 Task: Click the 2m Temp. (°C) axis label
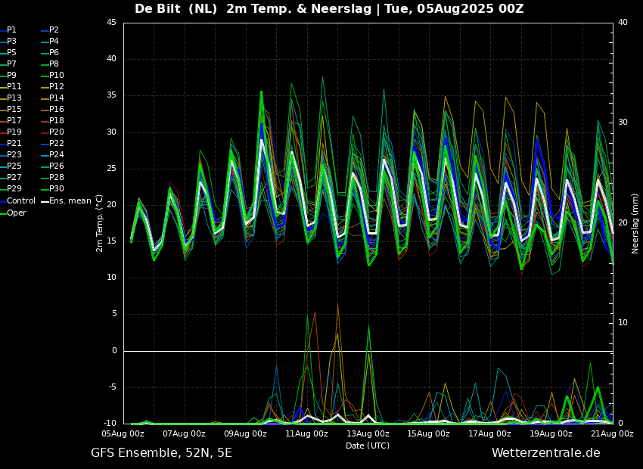tap(99, 222)
